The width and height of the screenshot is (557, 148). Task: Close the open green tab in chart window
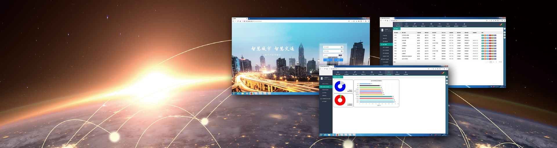[x=341, y=77]
